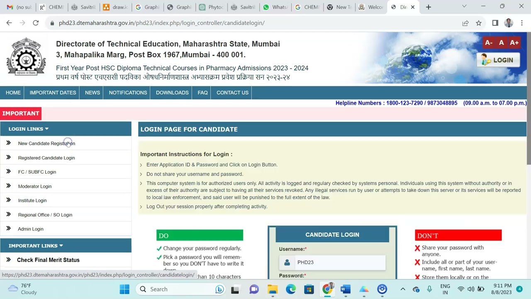Image resolution: width=531 pixels, height=299 pixels.
Task: Open the browser side panel icon
Action: (495, 23)
